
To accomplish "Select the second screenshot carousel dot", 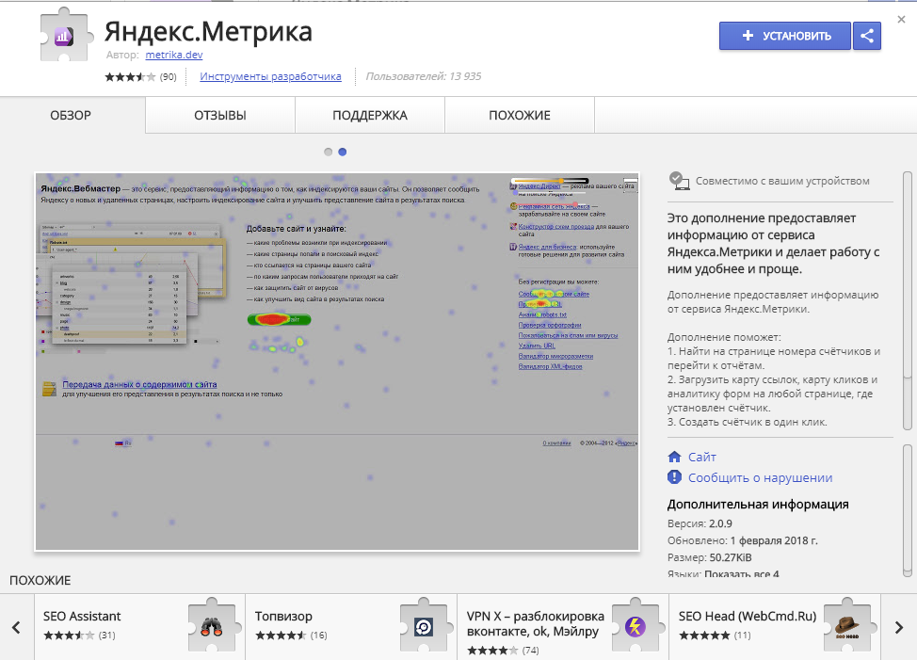I will [x=343, y=152].
